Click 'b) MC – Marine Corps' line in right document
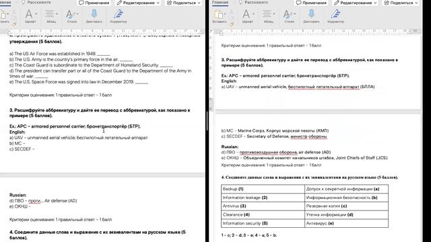The height and width of the screenshot is (242, 431). 275,130
